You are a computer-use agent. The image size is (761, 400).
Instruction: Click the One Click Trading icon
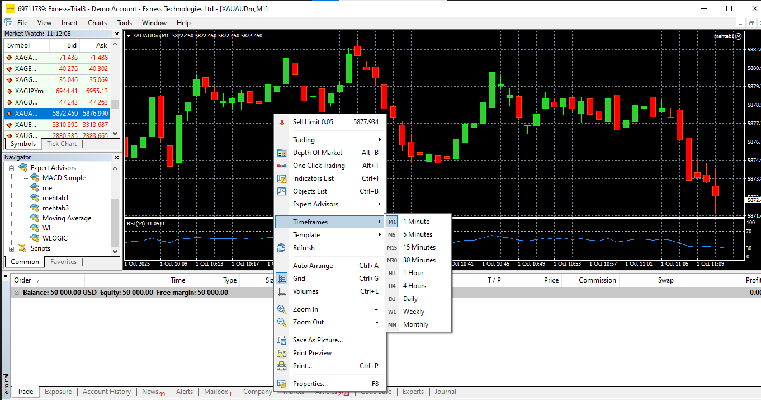point(282,166)
